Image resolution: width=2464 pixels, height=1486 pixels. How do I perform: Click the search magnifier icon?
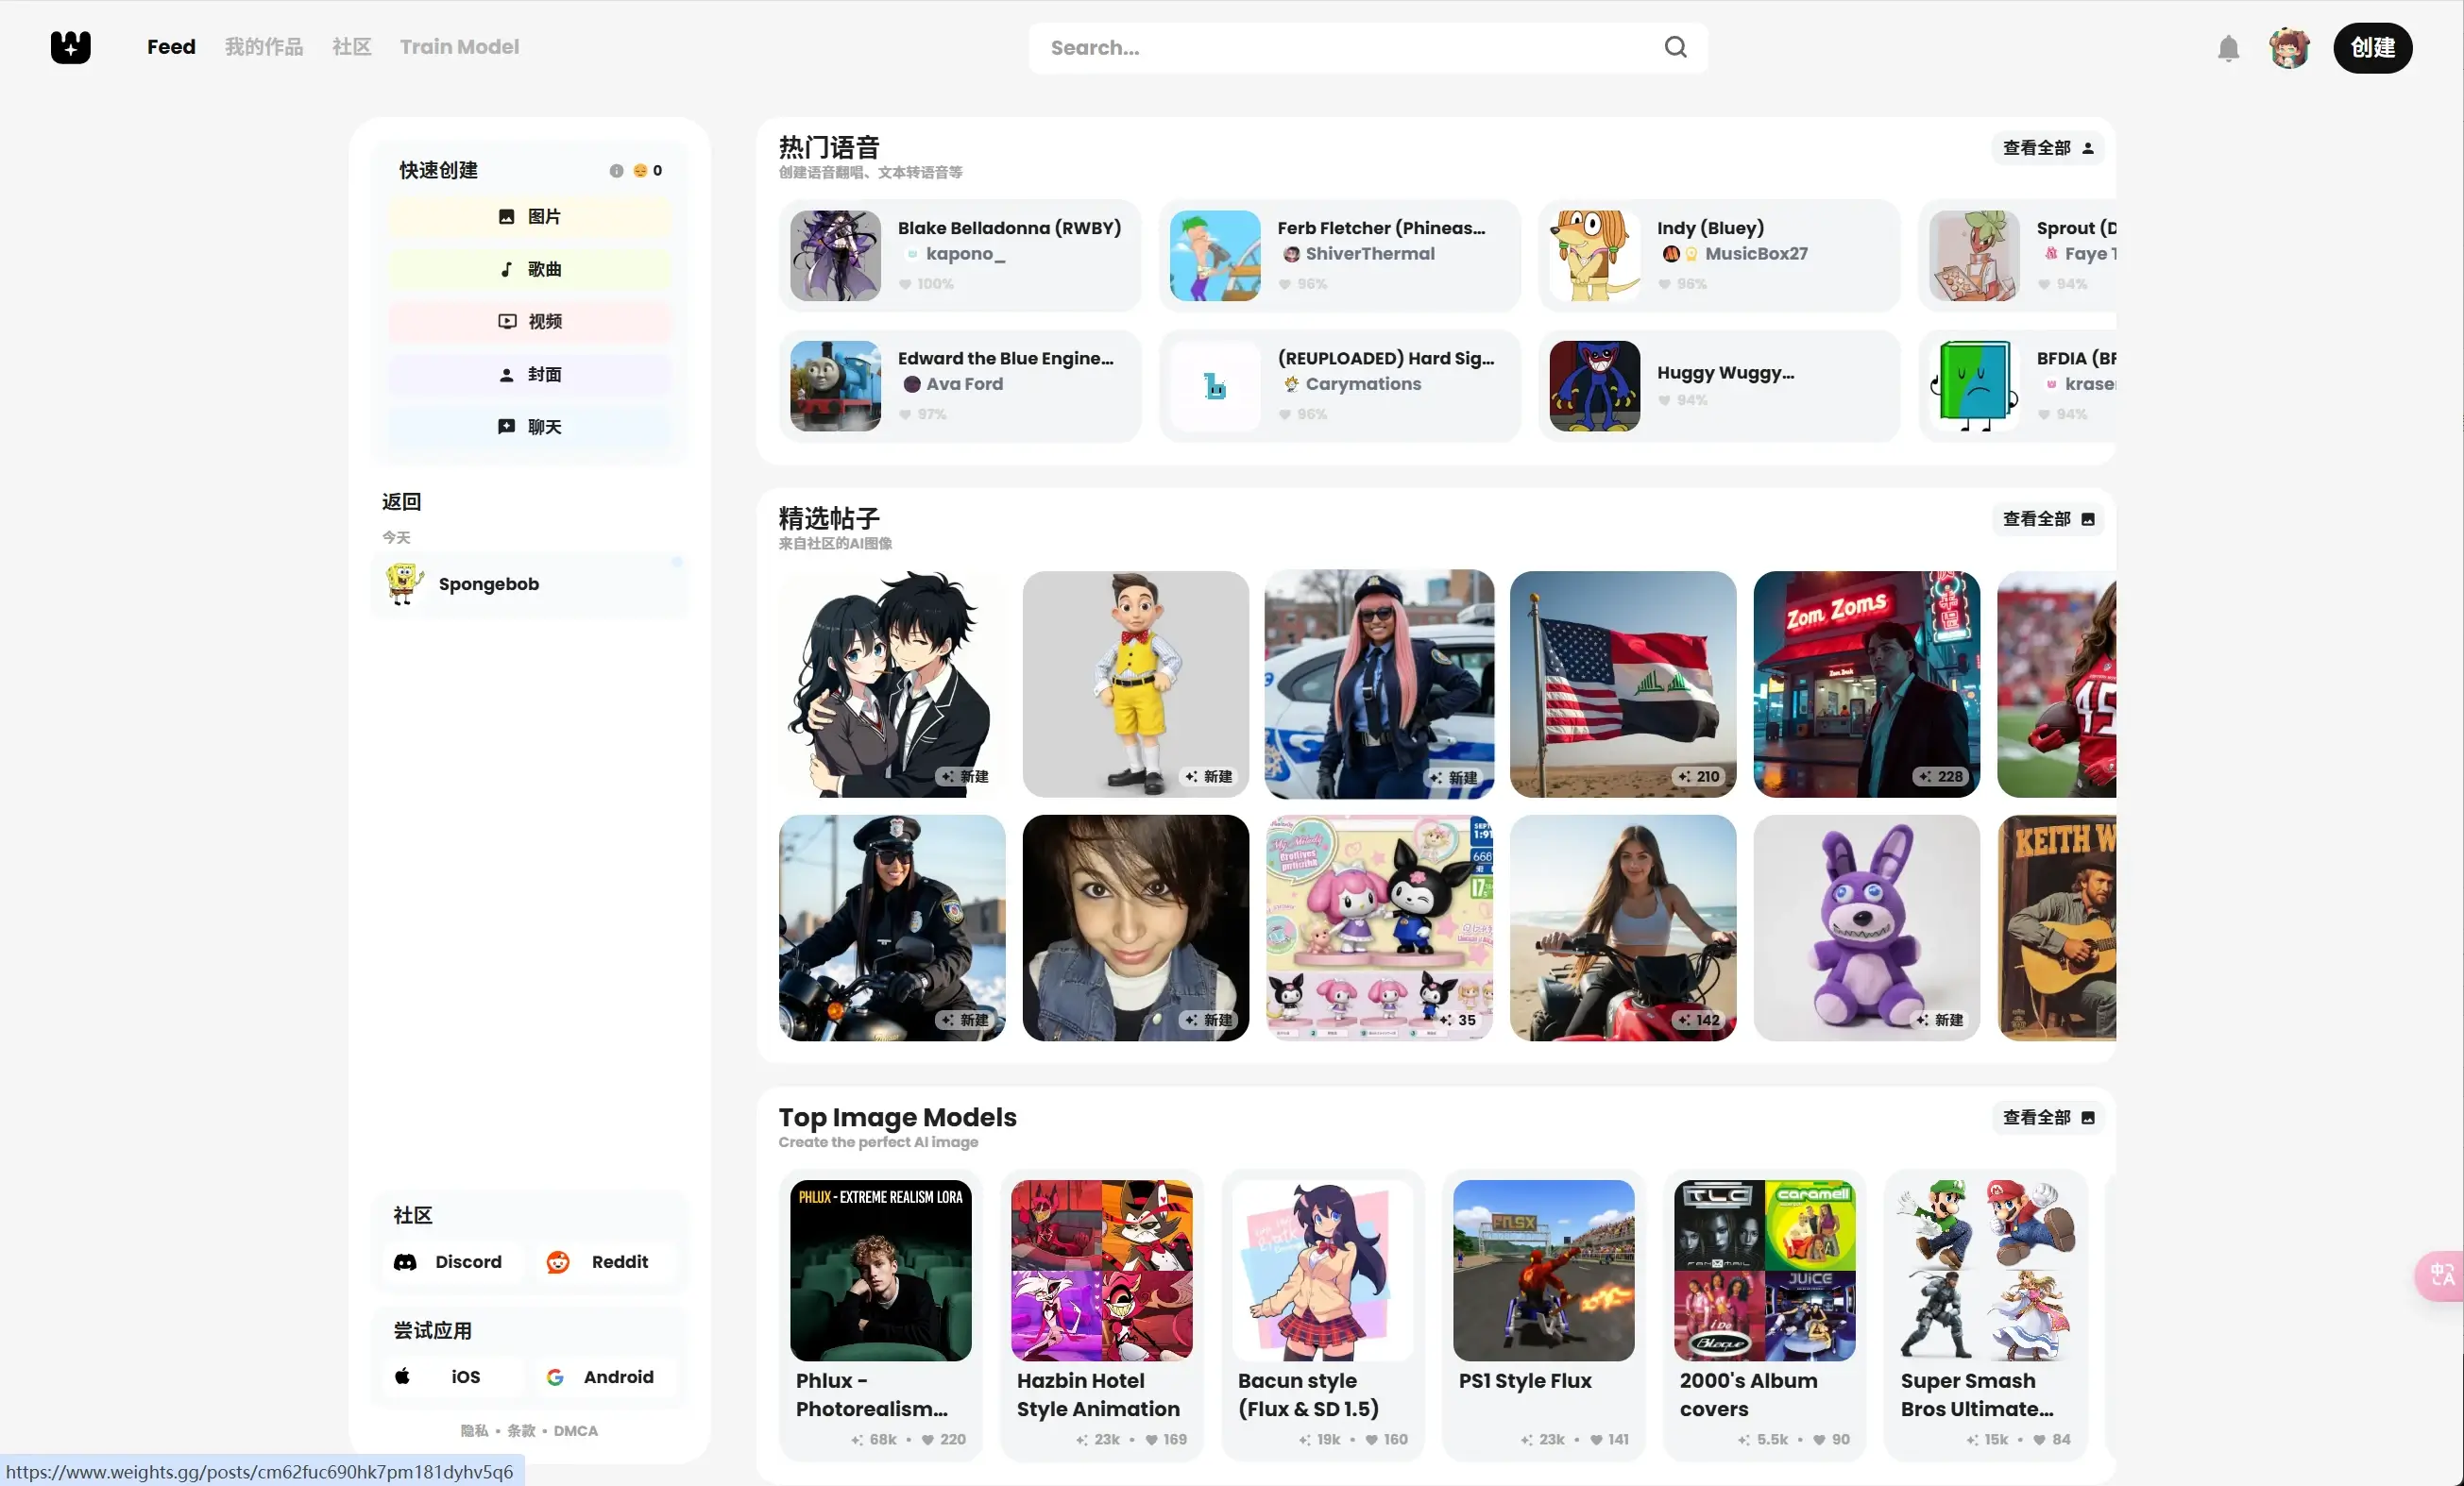[x=1675, y=47]
